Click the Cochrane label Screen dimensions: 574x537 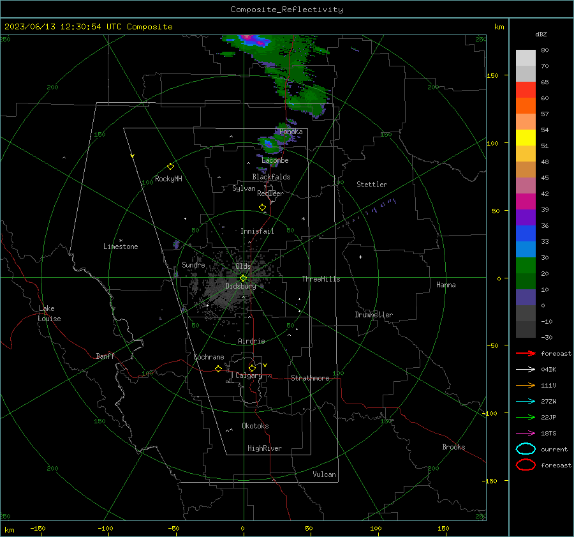209,357
